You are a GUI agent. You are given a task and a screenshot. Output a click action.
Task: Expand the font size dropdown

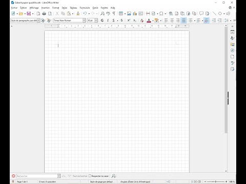click(x=96, y=20)
